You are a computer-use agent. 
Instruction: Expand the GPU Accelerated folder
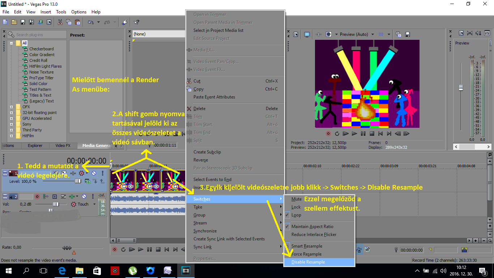click(x=12, y=118)
